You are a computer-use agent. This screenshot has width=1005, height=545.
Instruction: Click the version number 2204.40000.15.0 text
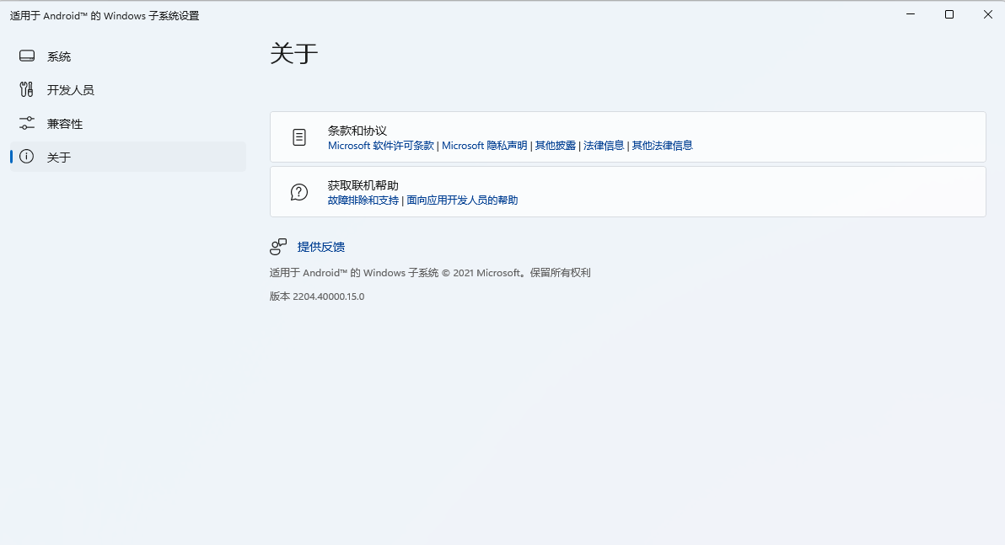pyautogui.click(x=328, y=297)
